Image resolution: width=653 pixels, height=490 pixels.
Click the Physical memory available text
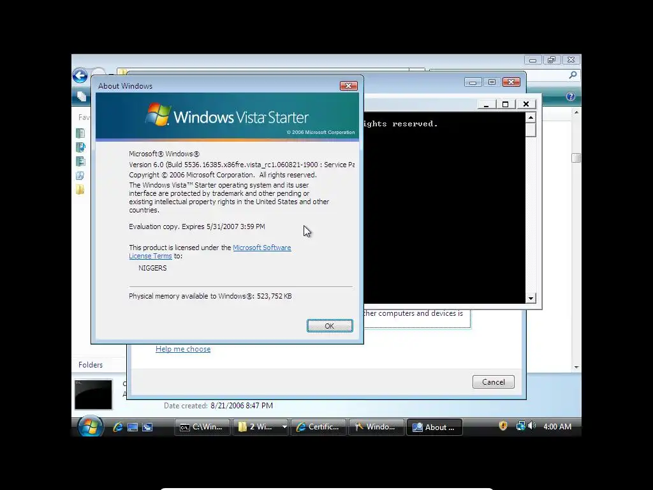210,296
